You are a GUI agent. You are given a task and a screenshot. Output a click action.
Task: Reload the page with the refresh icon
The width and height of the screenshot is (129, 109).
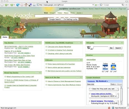pos(18,5)
